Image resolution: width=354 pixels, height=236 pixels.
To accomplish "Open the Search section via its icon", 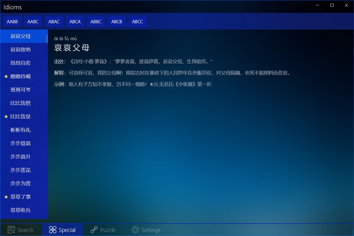I will 11,230.
